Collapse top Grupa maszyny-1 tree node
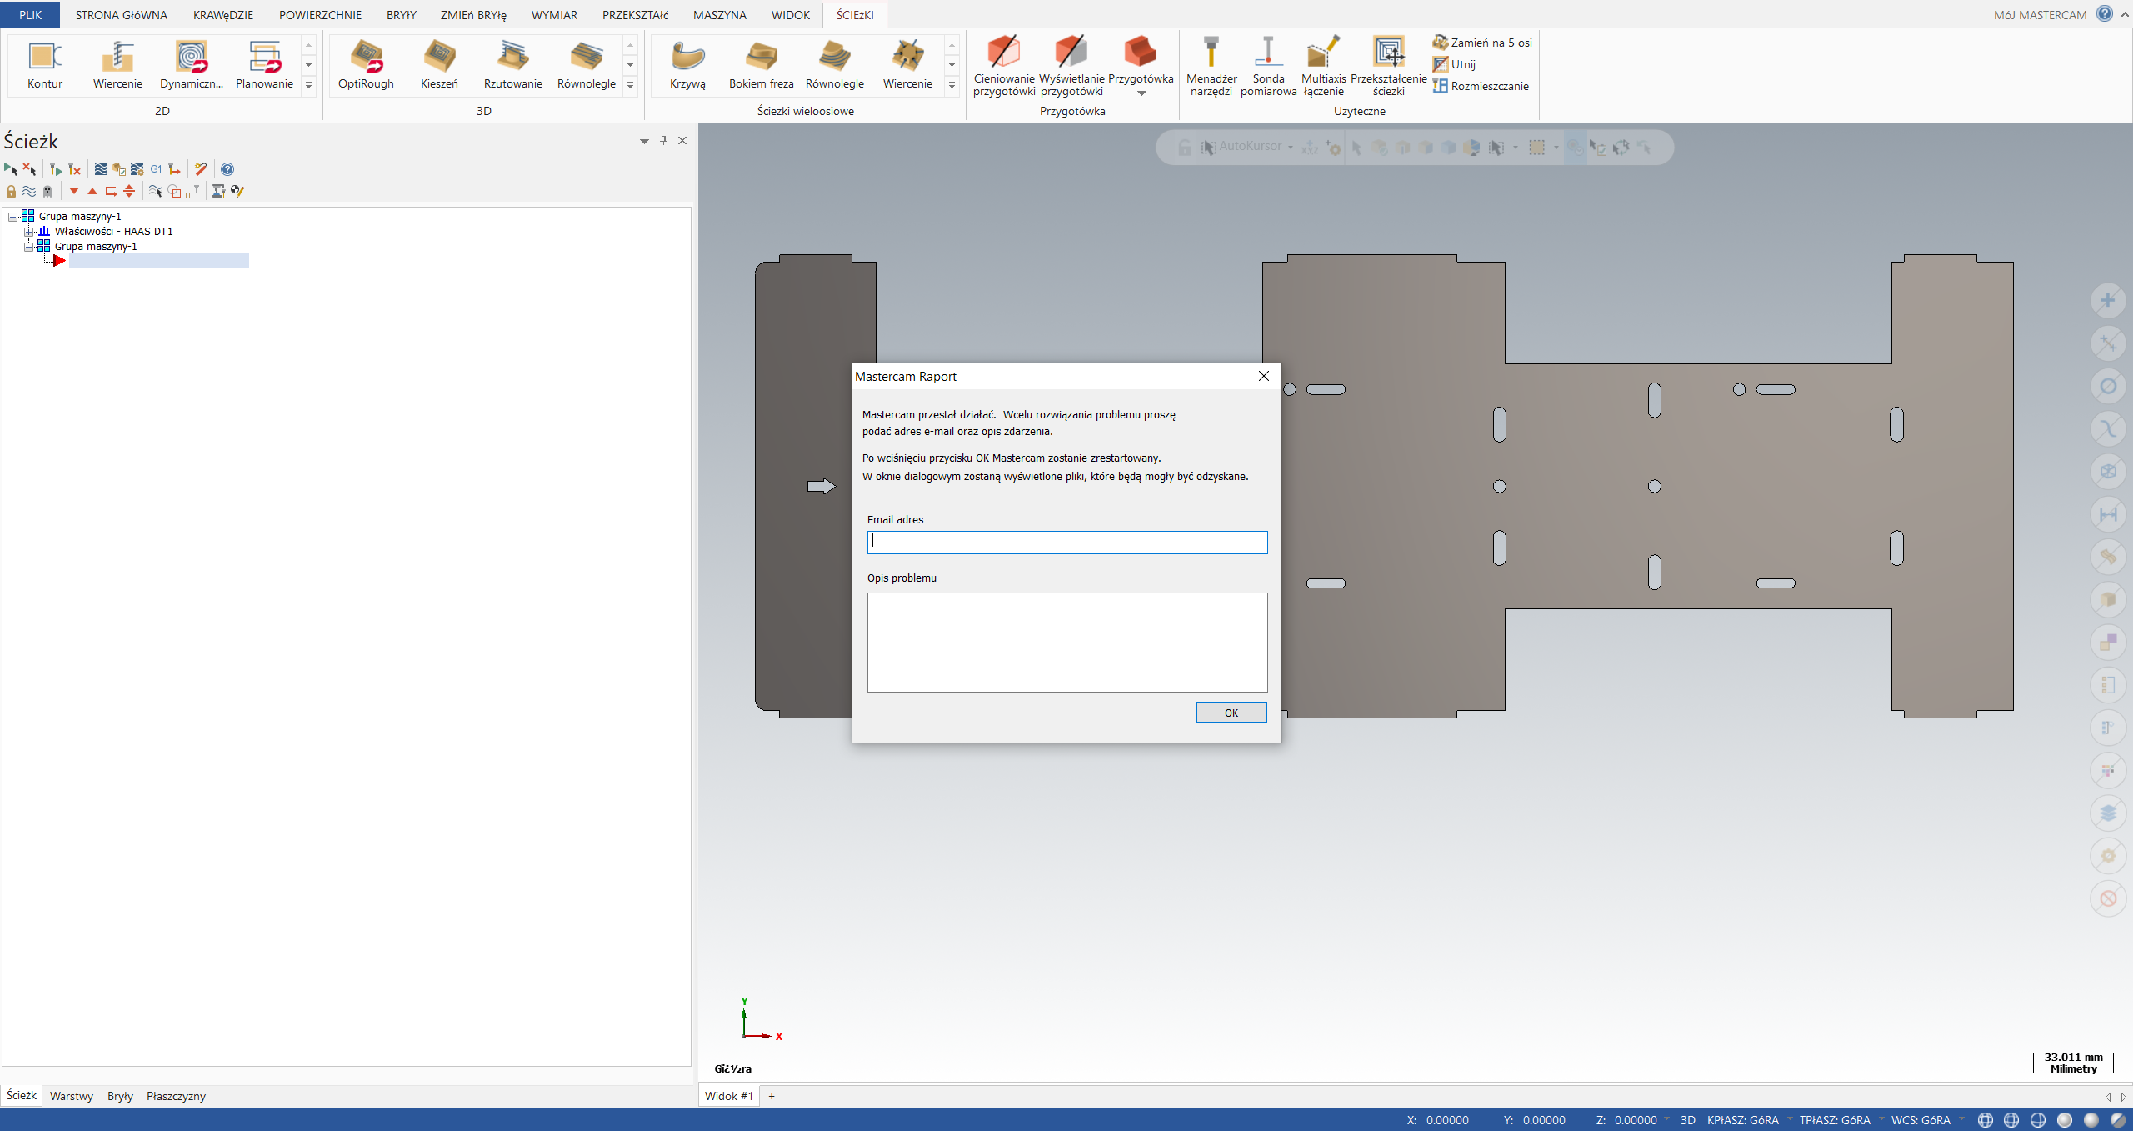The width and height of the screenshot is (2133, 1131). 12,217
